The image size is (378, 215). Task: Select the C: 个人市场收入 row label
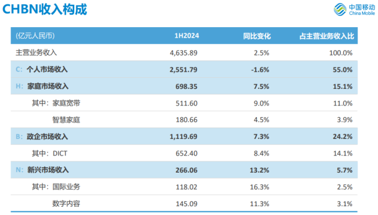tap(42, 70)
